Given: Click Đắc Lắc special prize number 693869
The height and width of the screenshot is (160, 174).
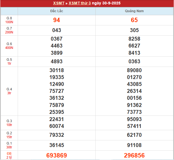Looking at the screenshot, I should [57, 155].
